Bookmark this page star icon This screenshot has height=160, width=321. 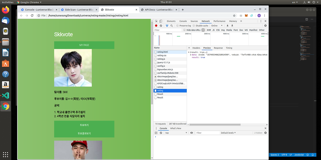click(x=234, y=16)
